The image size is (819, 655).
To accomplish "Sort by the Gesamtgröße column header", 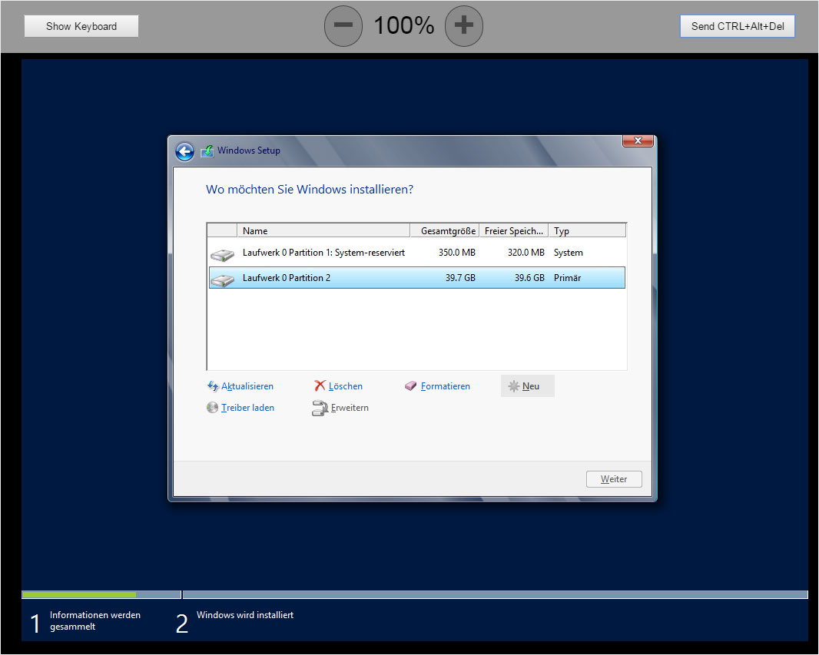I will coord(445,230).
